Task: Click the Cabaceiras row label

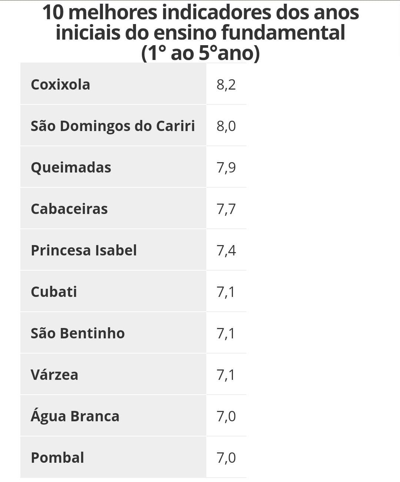Action: (x=69, y=209)
